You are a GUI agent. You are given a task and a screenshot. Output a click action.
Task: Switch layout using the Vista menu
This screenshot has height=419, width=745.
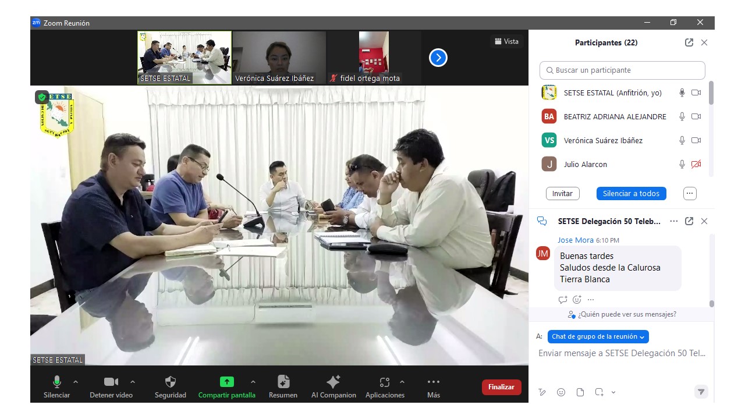point(506,41)
